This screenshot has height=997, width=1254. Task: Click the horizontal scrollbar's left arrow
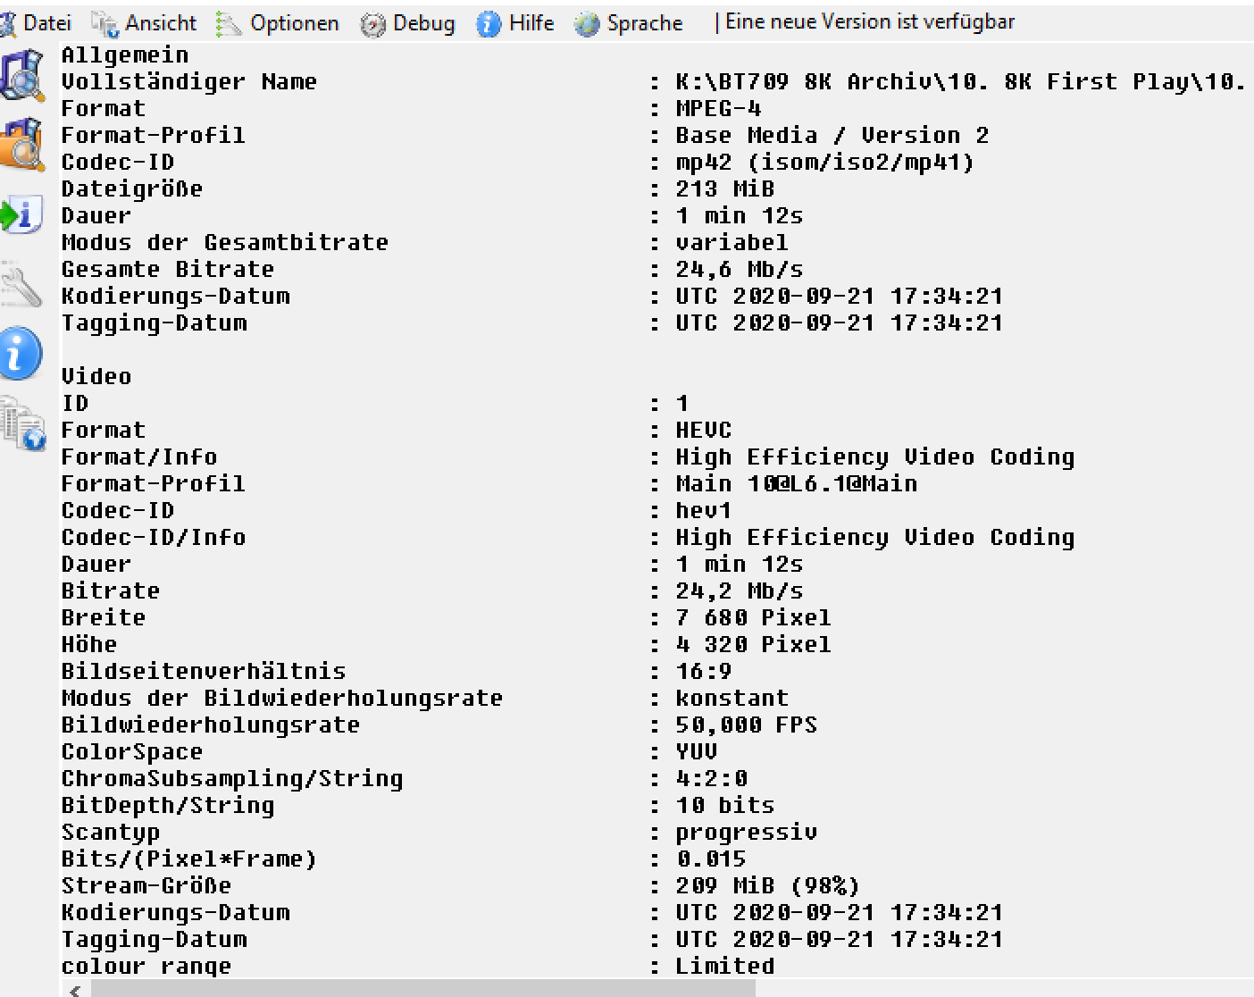pos(75,989)
